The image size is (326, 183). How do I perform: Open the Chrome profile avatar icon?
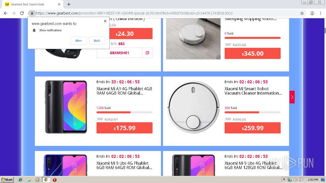(x=312, y=13)
